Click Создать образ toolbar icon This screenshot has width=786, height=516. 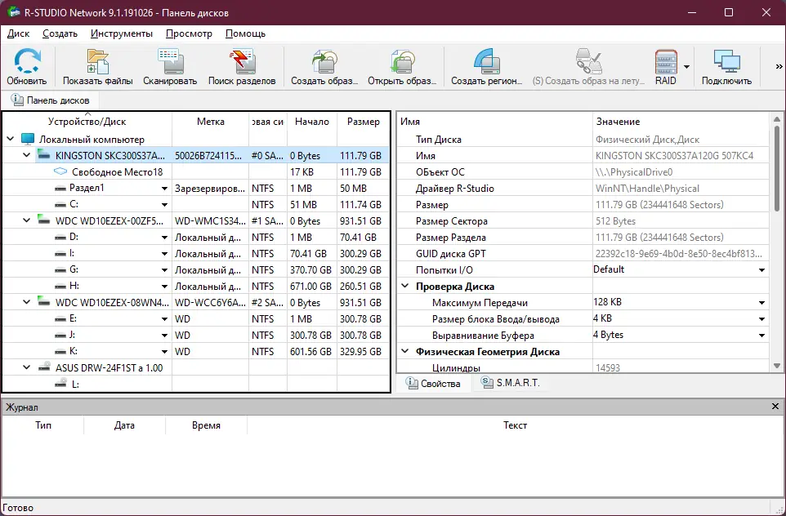(x=325, y=61)
